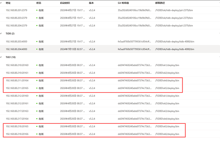Image resolution: width=220 pixels, height=141 pixels.
Task: Click start time of row 192.168.80.203:4000
Action: (x=72, y=41)
